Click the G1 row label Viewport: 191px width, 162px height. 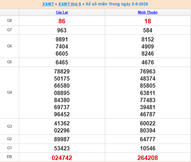click(9, 148)
